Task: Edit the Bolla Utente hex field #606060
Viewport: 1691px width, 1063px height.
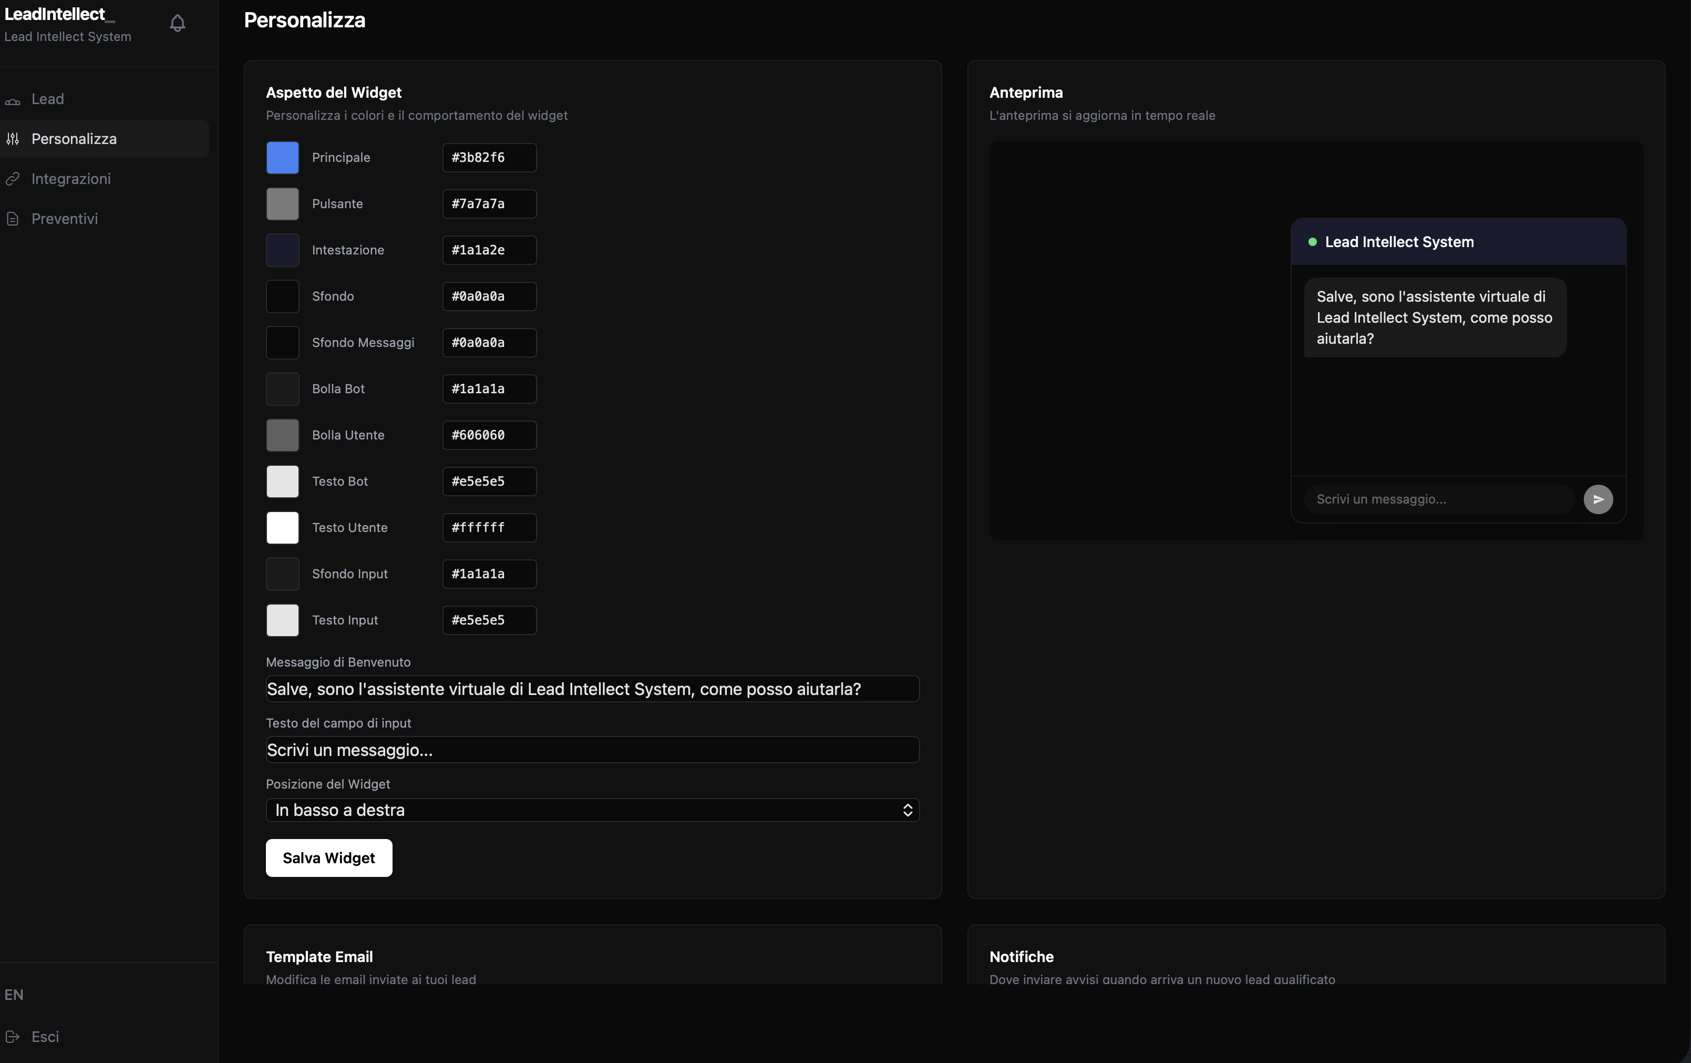Action: tap(489, 435)
